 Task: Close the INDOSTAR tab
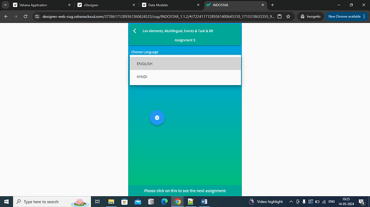point(263,5)
